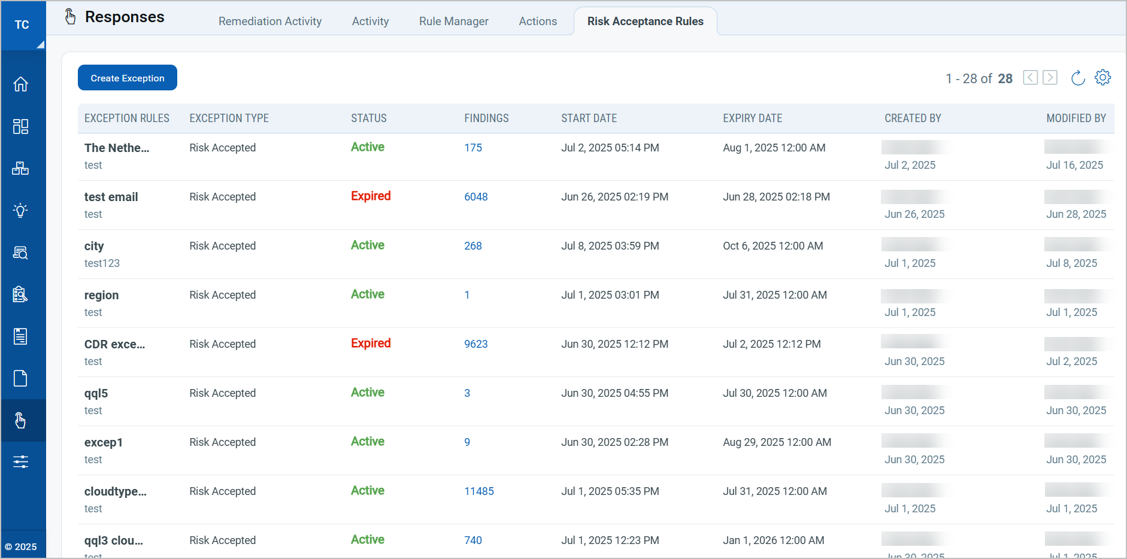Open the Insights lightbulb icon
Viewport: 1127px width, 559px height.
pyautogui.click(x=21, y=210)
